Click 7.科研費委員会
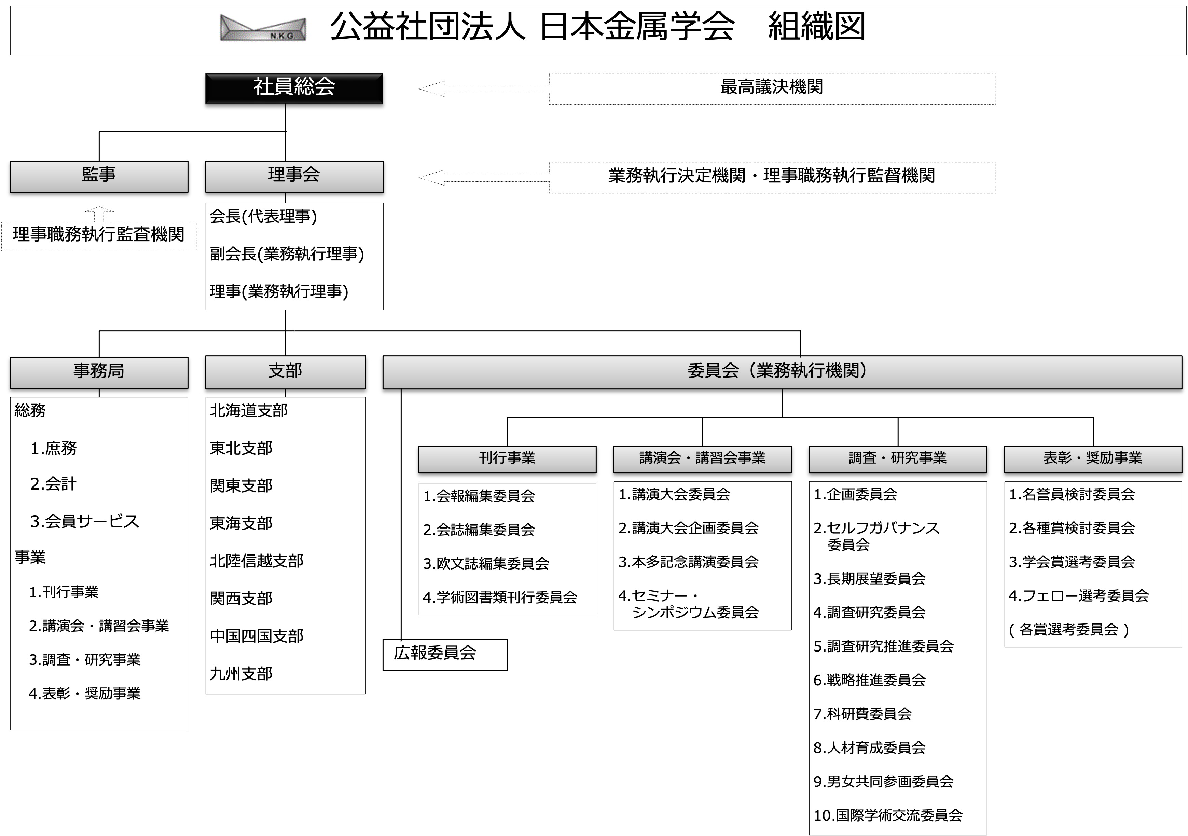The width and height of the screenshot is (1188, 836). pyautogui.click(x=862, y=714)
